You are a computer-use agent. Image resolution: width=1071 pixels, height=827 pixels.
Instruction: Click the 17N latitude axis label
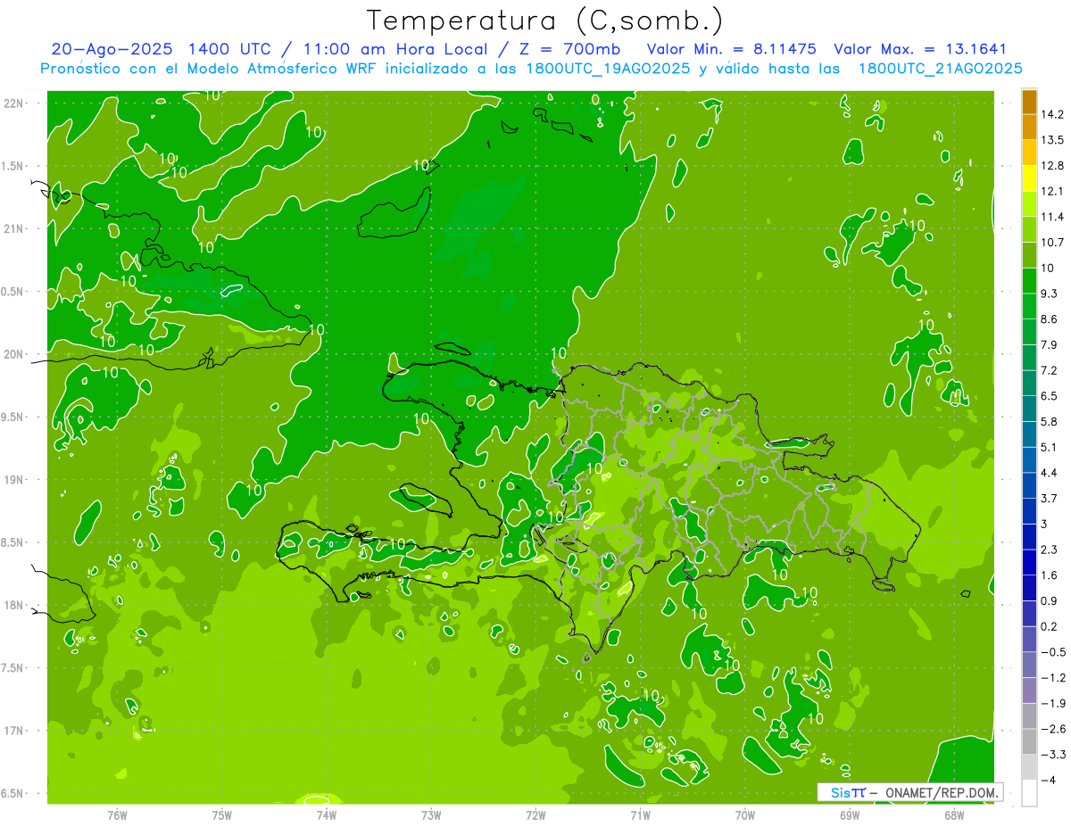coord(14,731)
